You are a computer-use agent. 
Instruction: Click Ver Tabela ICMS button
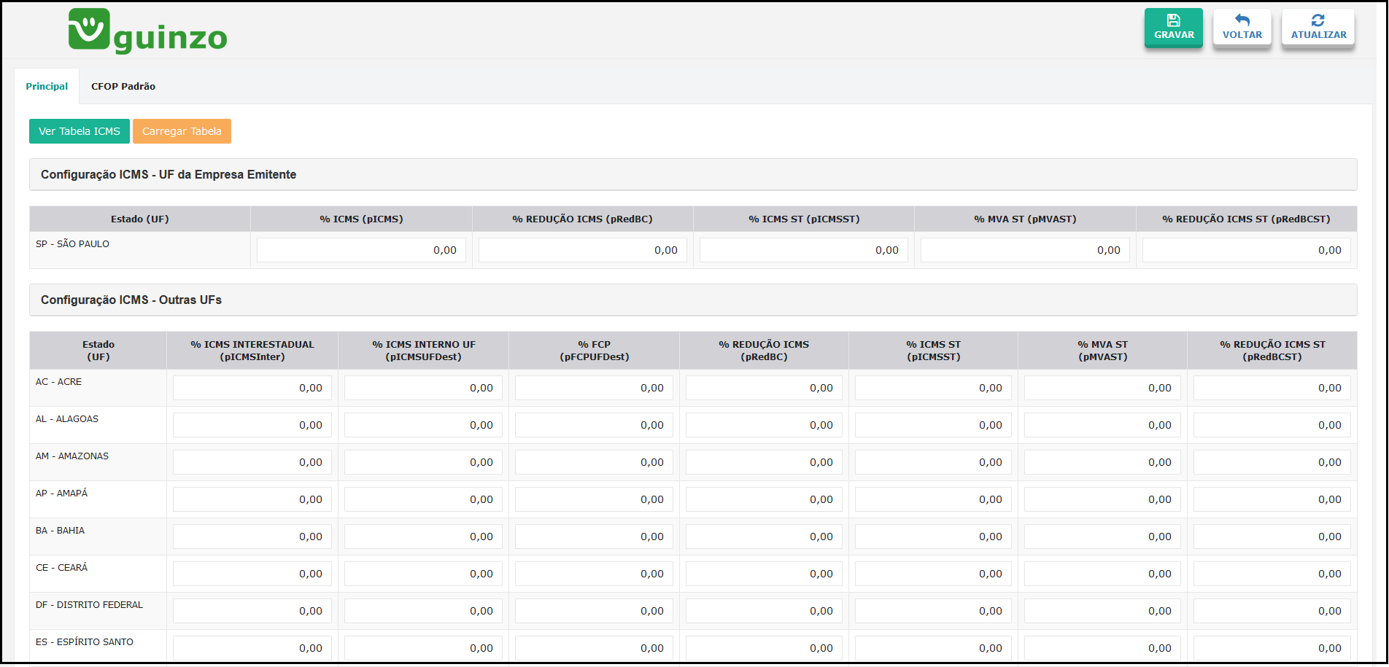coord(80,131)
